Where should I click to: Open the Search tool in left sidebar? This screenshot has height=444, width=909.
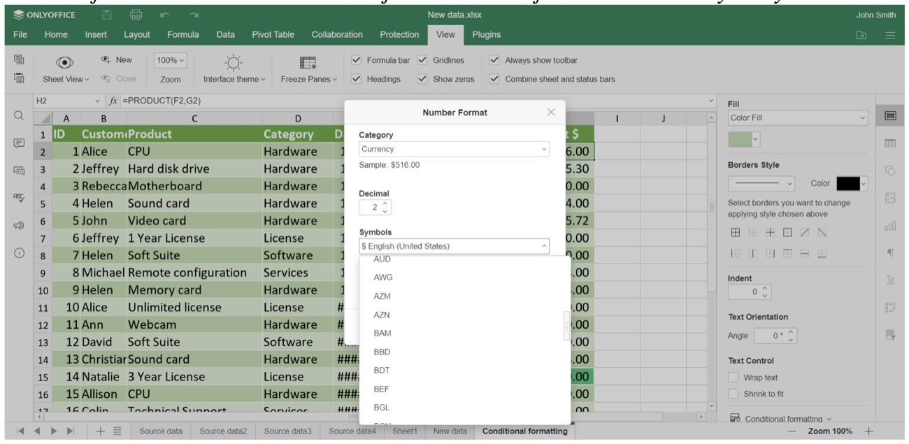18,114
